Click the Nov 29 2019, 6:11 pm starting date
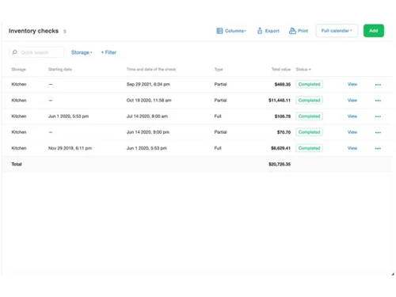The height and width of the screenshot is (297, 396). pyautogui.click(x=70, y=148)
